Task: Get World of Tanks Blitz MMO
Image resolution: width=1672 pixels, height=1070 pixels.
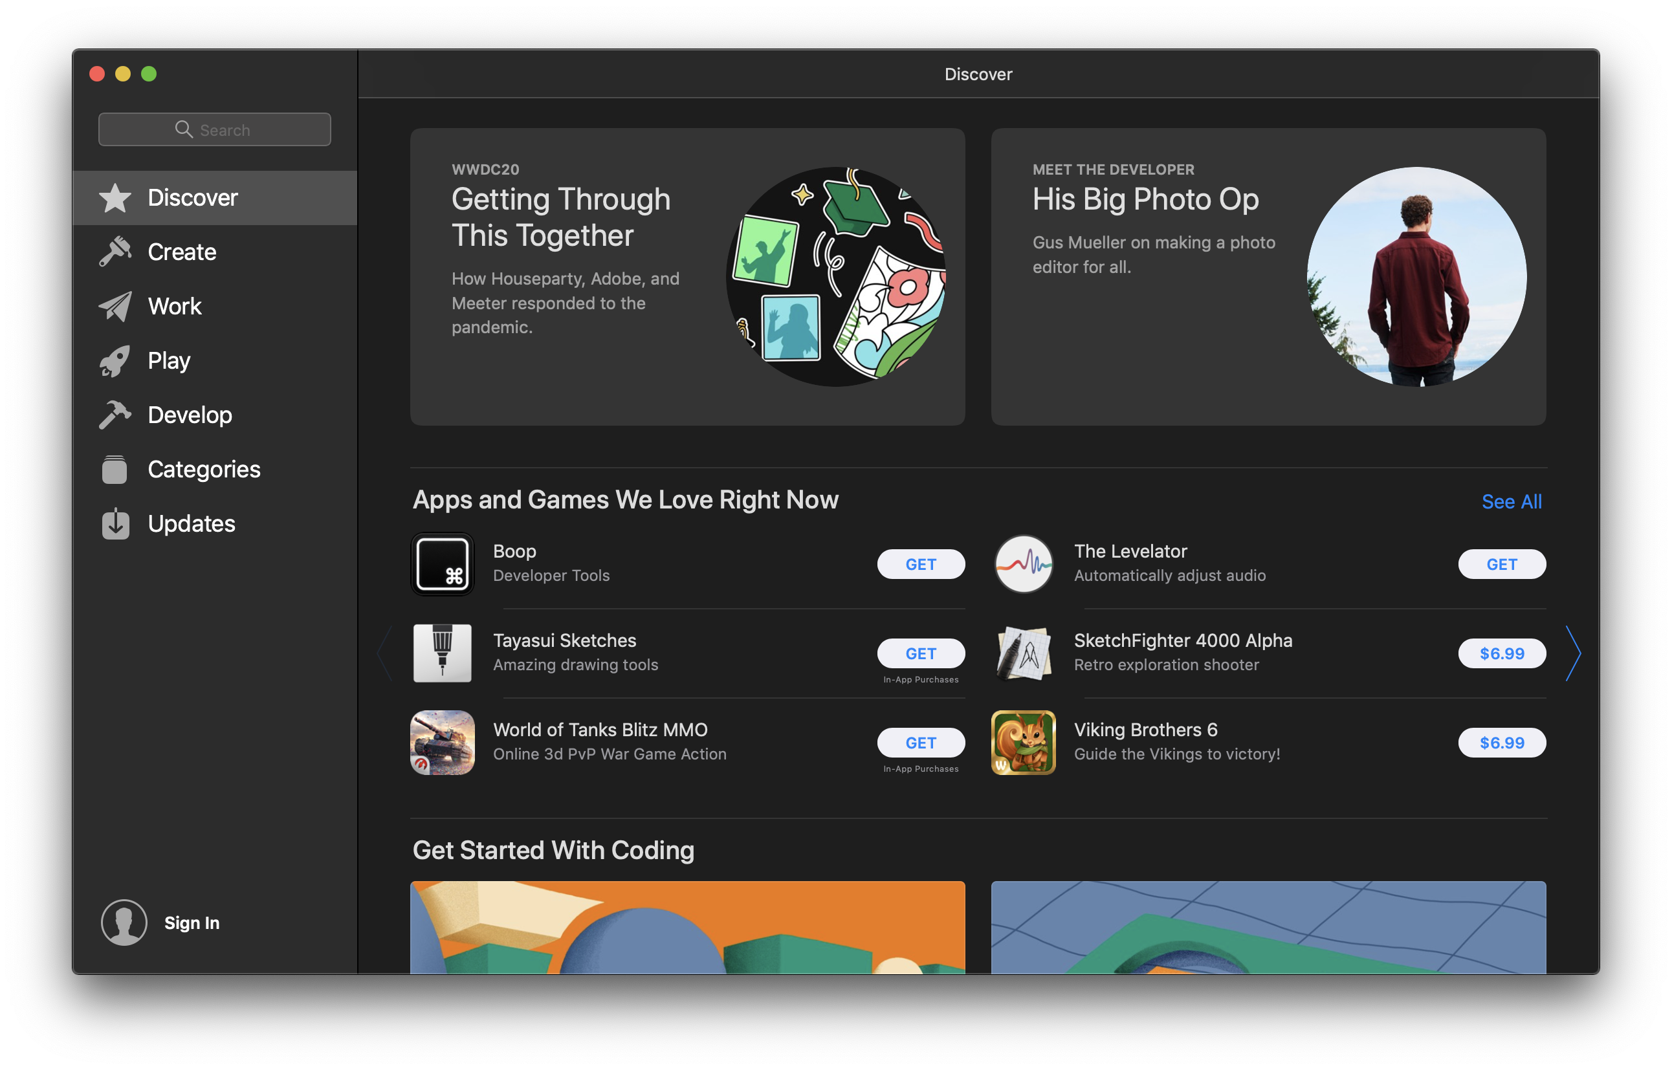Action: coord(921,743)
